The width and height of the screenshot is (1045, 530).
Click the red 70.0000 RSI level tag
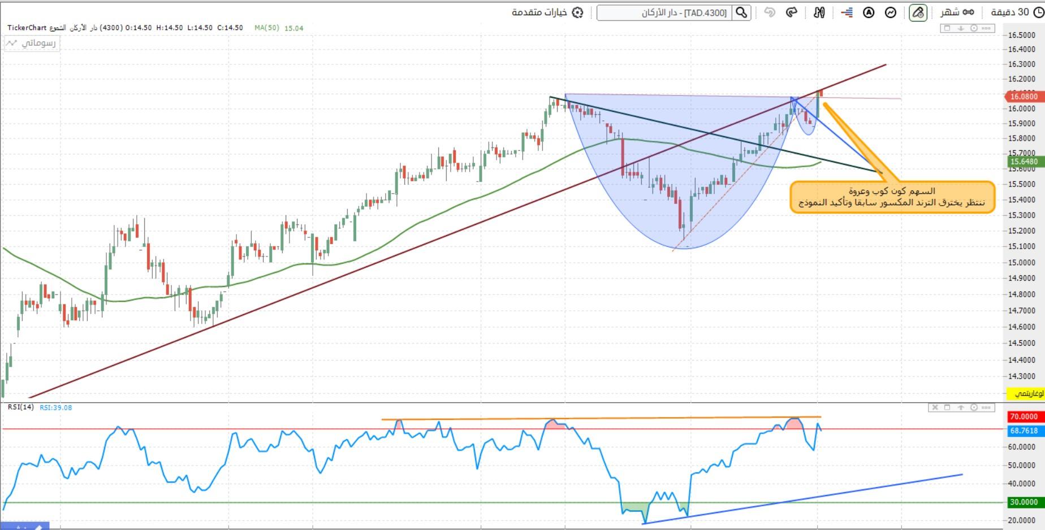(x=1024, y=416)
